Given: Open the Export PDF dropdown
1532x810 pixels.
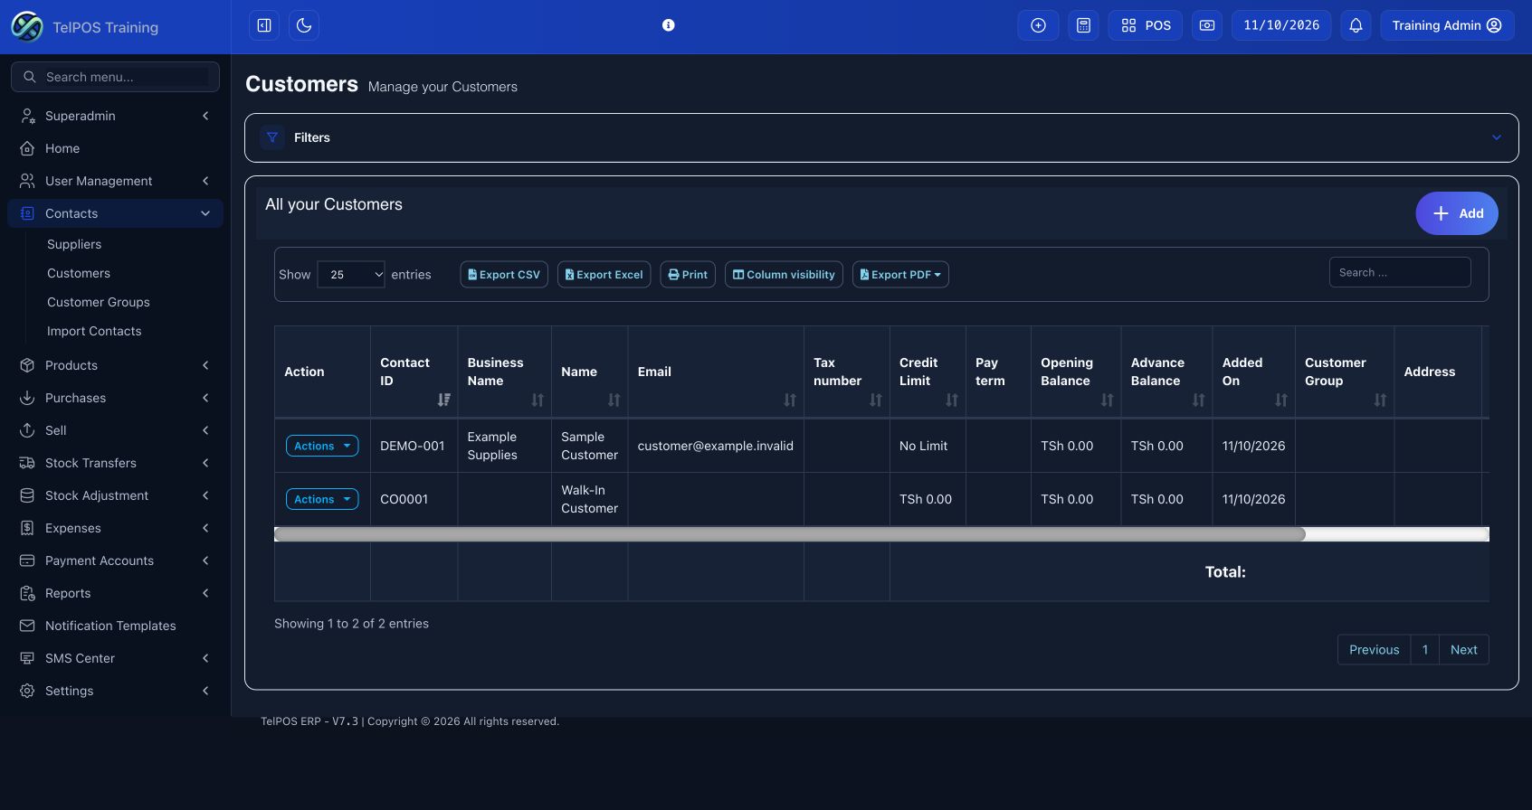Looking at the screenshot, I should (x=900, y=275).
